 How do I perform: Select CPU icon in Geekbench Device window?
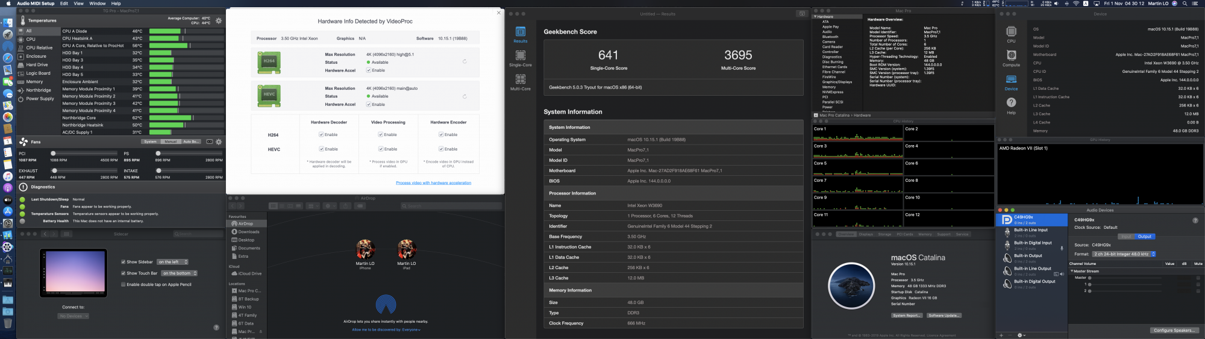click(x=1011, y=34)
